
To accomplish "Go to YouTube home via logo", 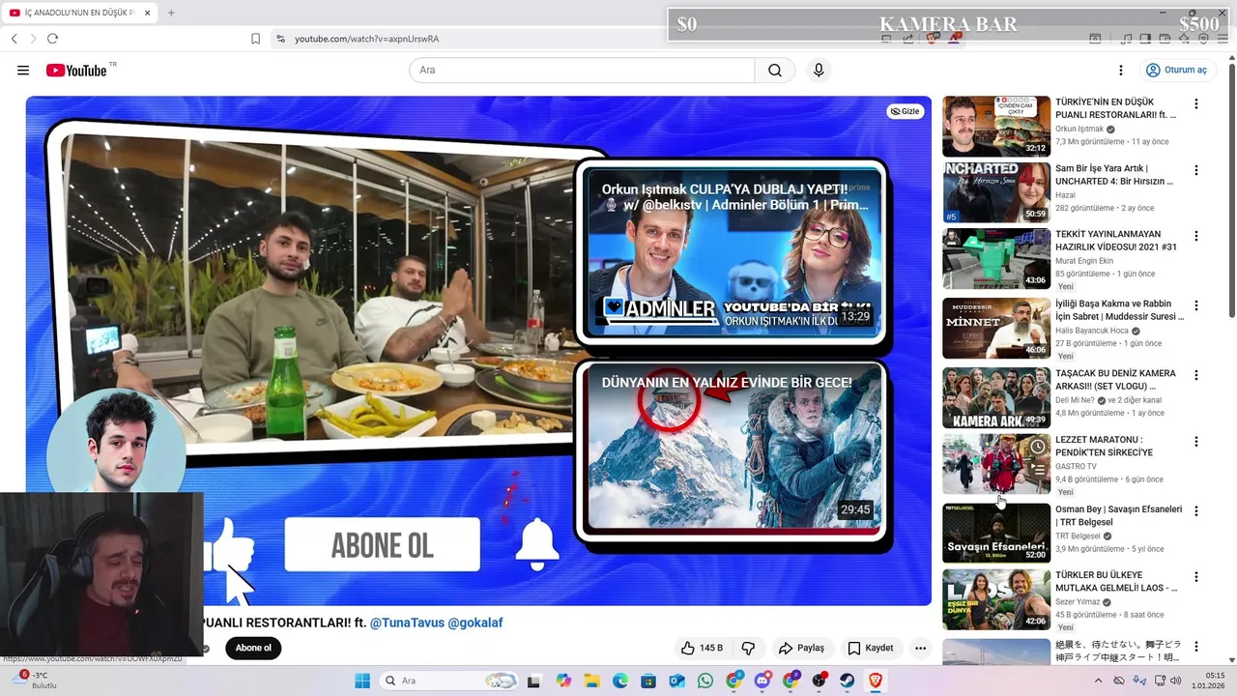I will tap(76, 71).
